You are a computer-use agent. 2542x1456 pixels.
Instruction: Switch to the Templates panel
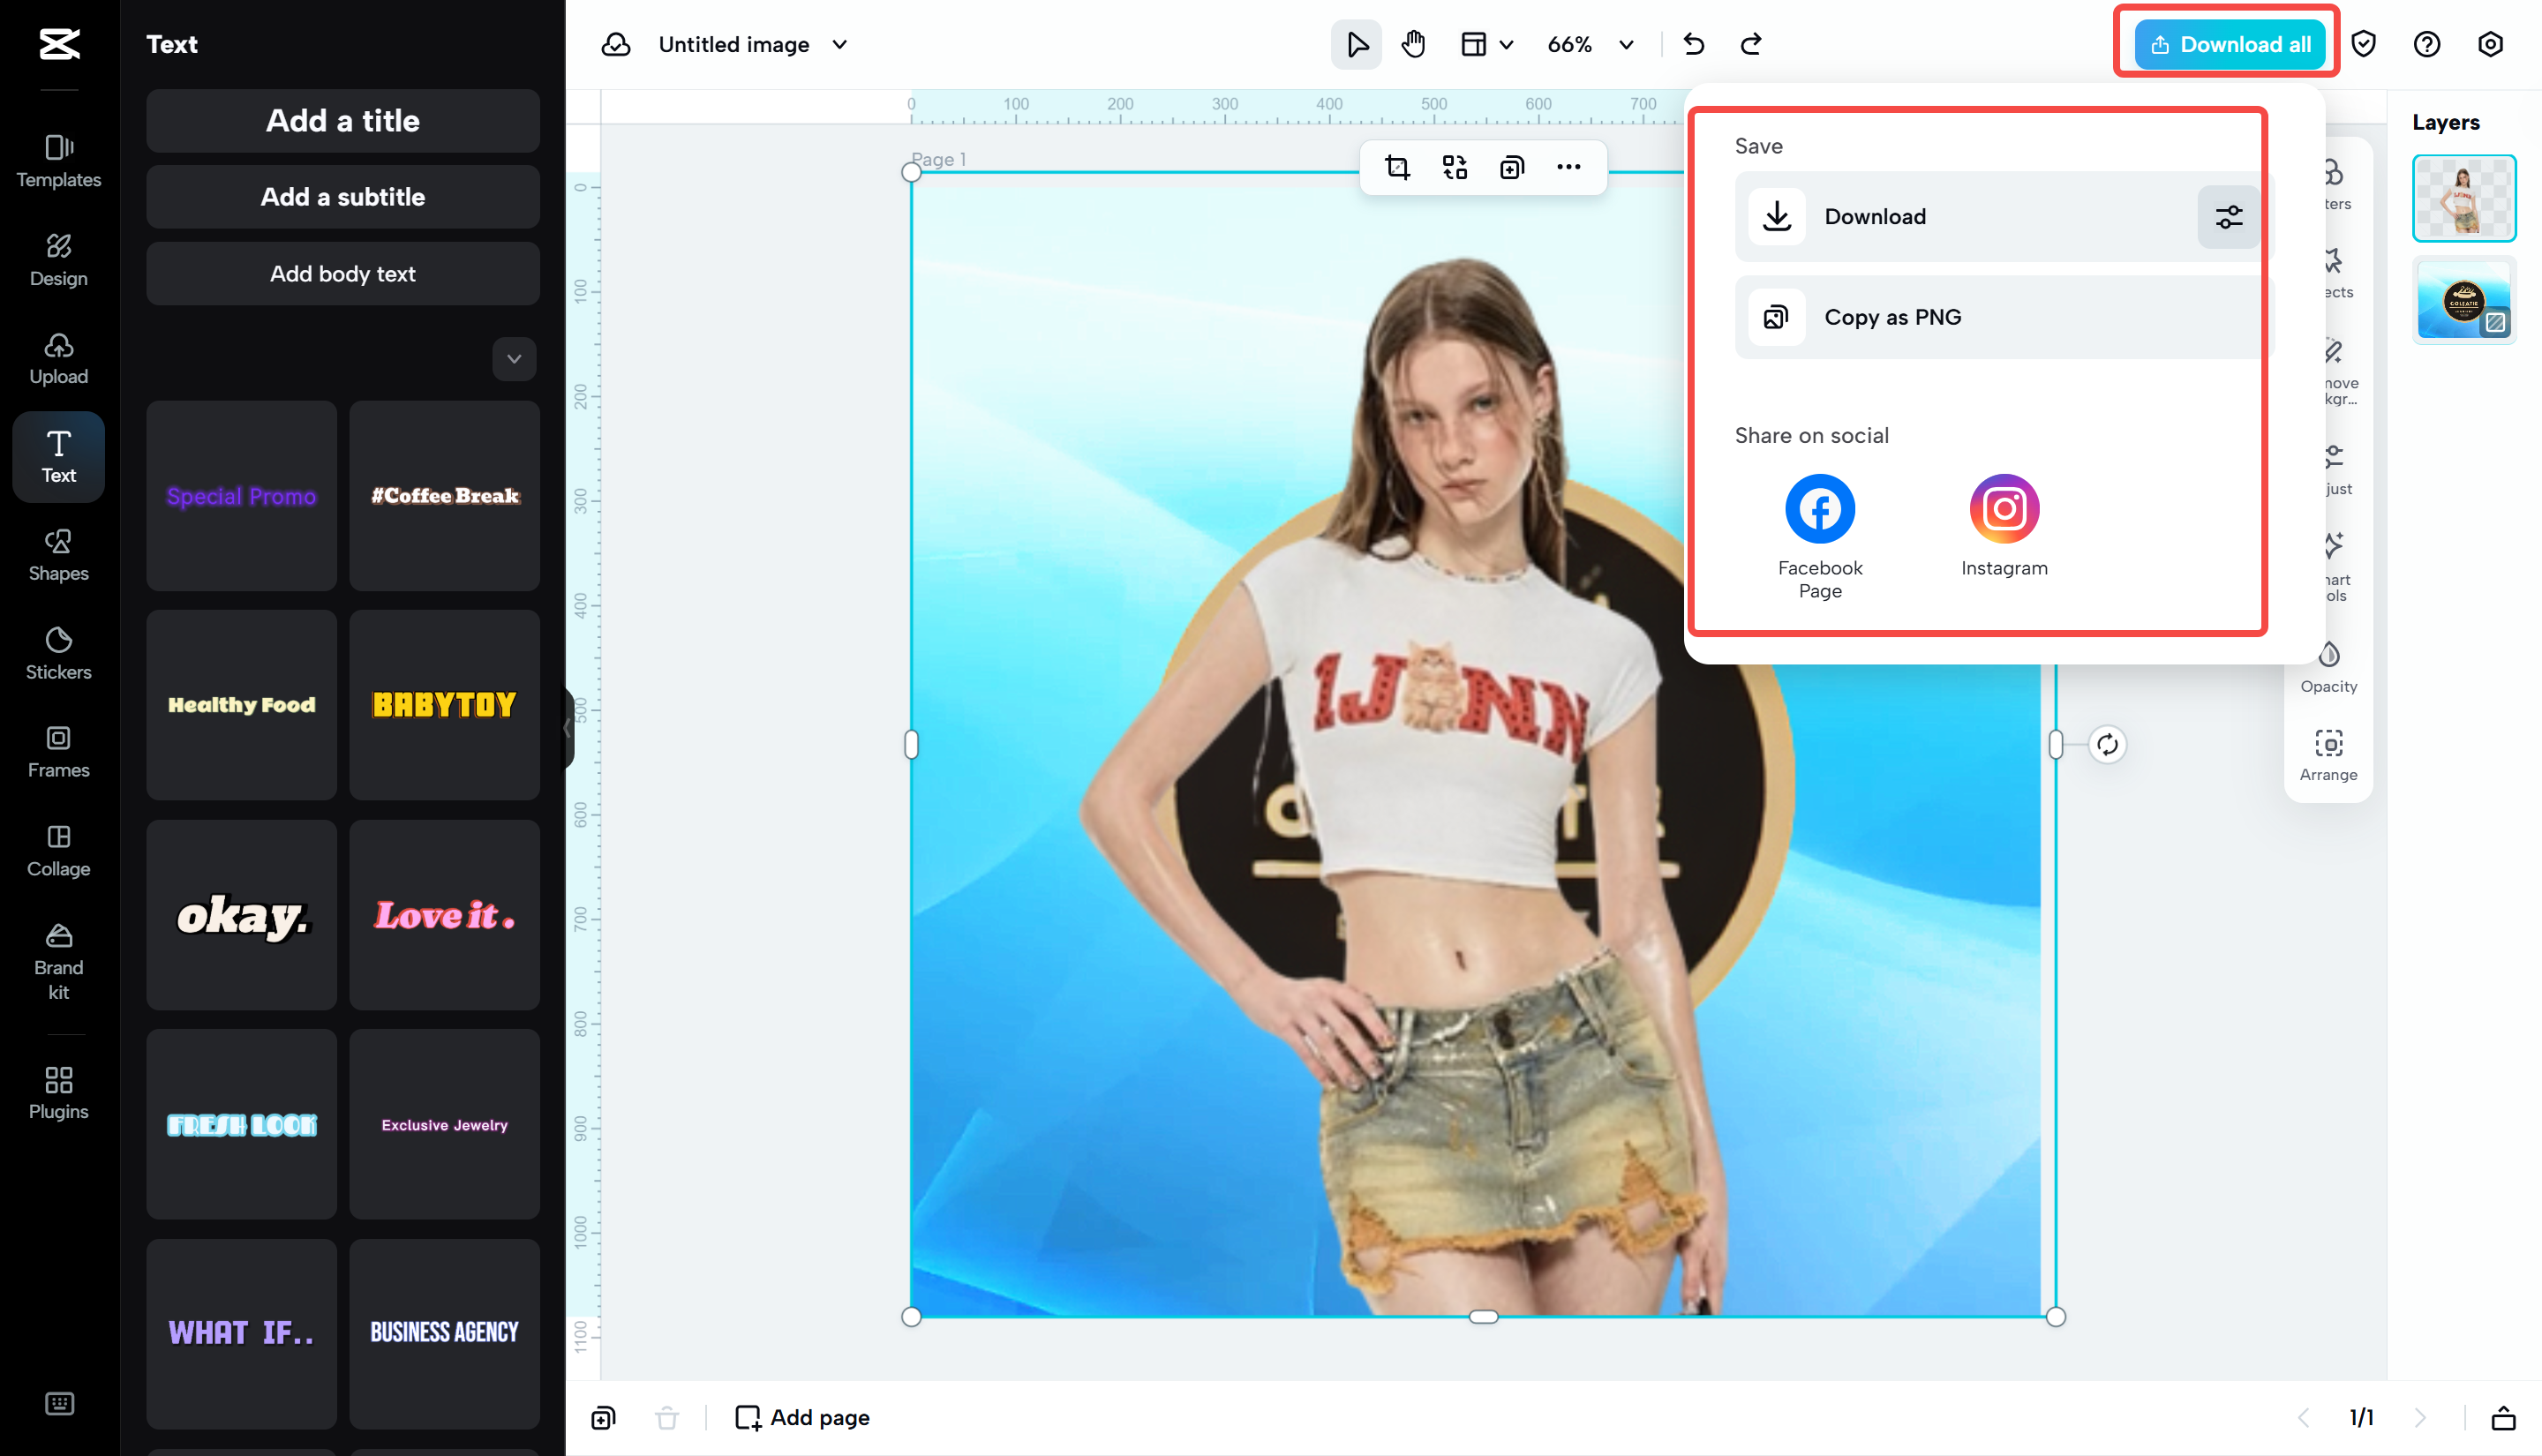tap(58, 160)
